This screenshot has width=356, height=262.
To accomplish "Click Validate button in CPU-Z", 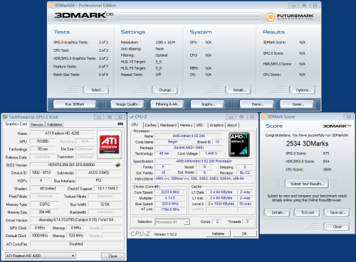I will tap(218, 234).
